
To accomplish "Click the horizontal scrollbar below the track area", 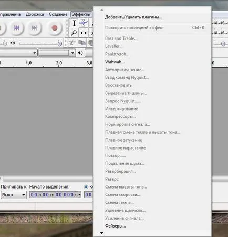I will pos(48,179).
